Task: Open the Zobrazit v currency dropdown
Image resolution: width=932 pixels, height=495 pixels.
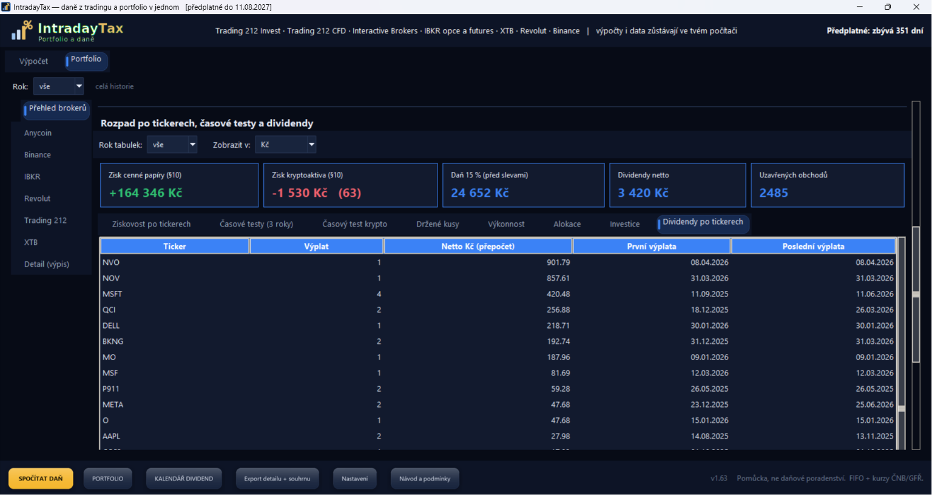Action: (x=286, y=145)
